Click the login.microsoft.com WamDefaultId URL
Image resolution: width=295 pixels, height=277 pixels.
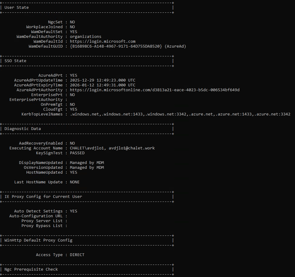tap(103, 42)
